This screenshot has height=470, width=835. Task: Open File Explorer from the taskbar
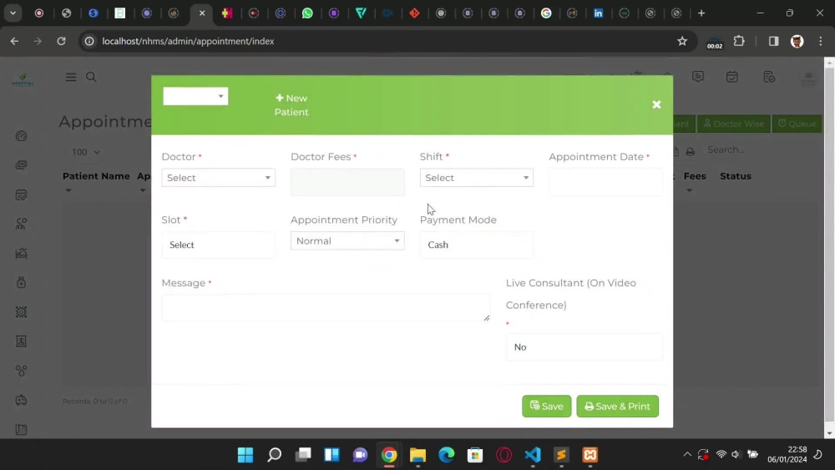418,455
